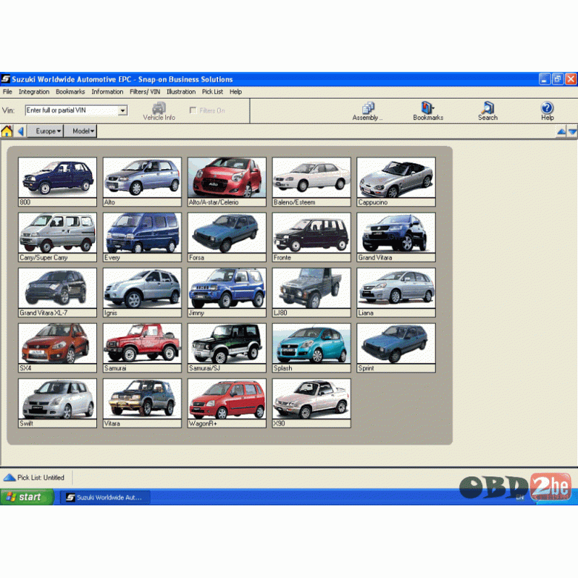Screen dimensions: 578x578
Task: Select the red Samurai thumbnail
Action: 142,348
